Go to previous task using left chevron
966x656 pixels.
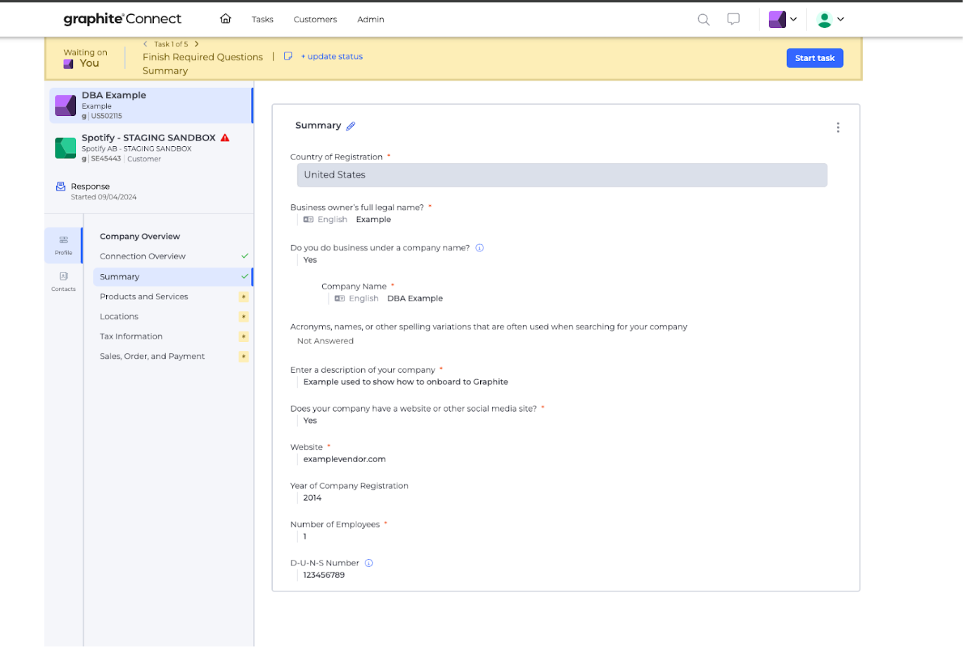[x=146, y=44]
